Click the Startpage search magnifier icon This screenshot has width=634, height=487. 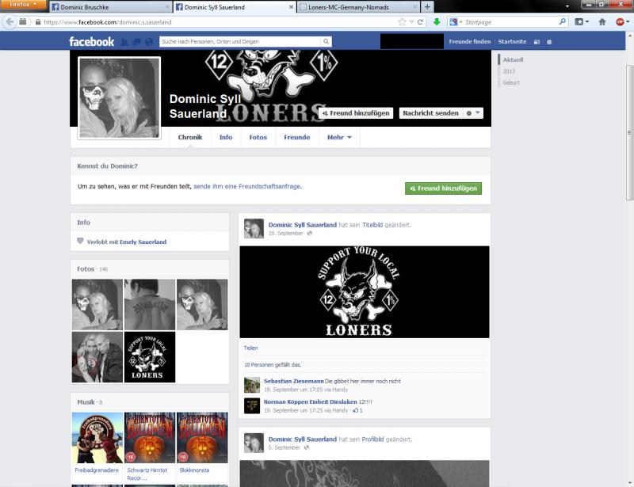click(563, 21)
